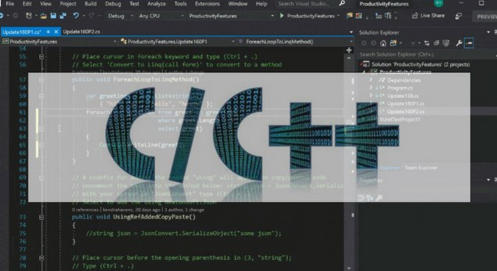Start debugging with the green play button

tap(281, 16)
